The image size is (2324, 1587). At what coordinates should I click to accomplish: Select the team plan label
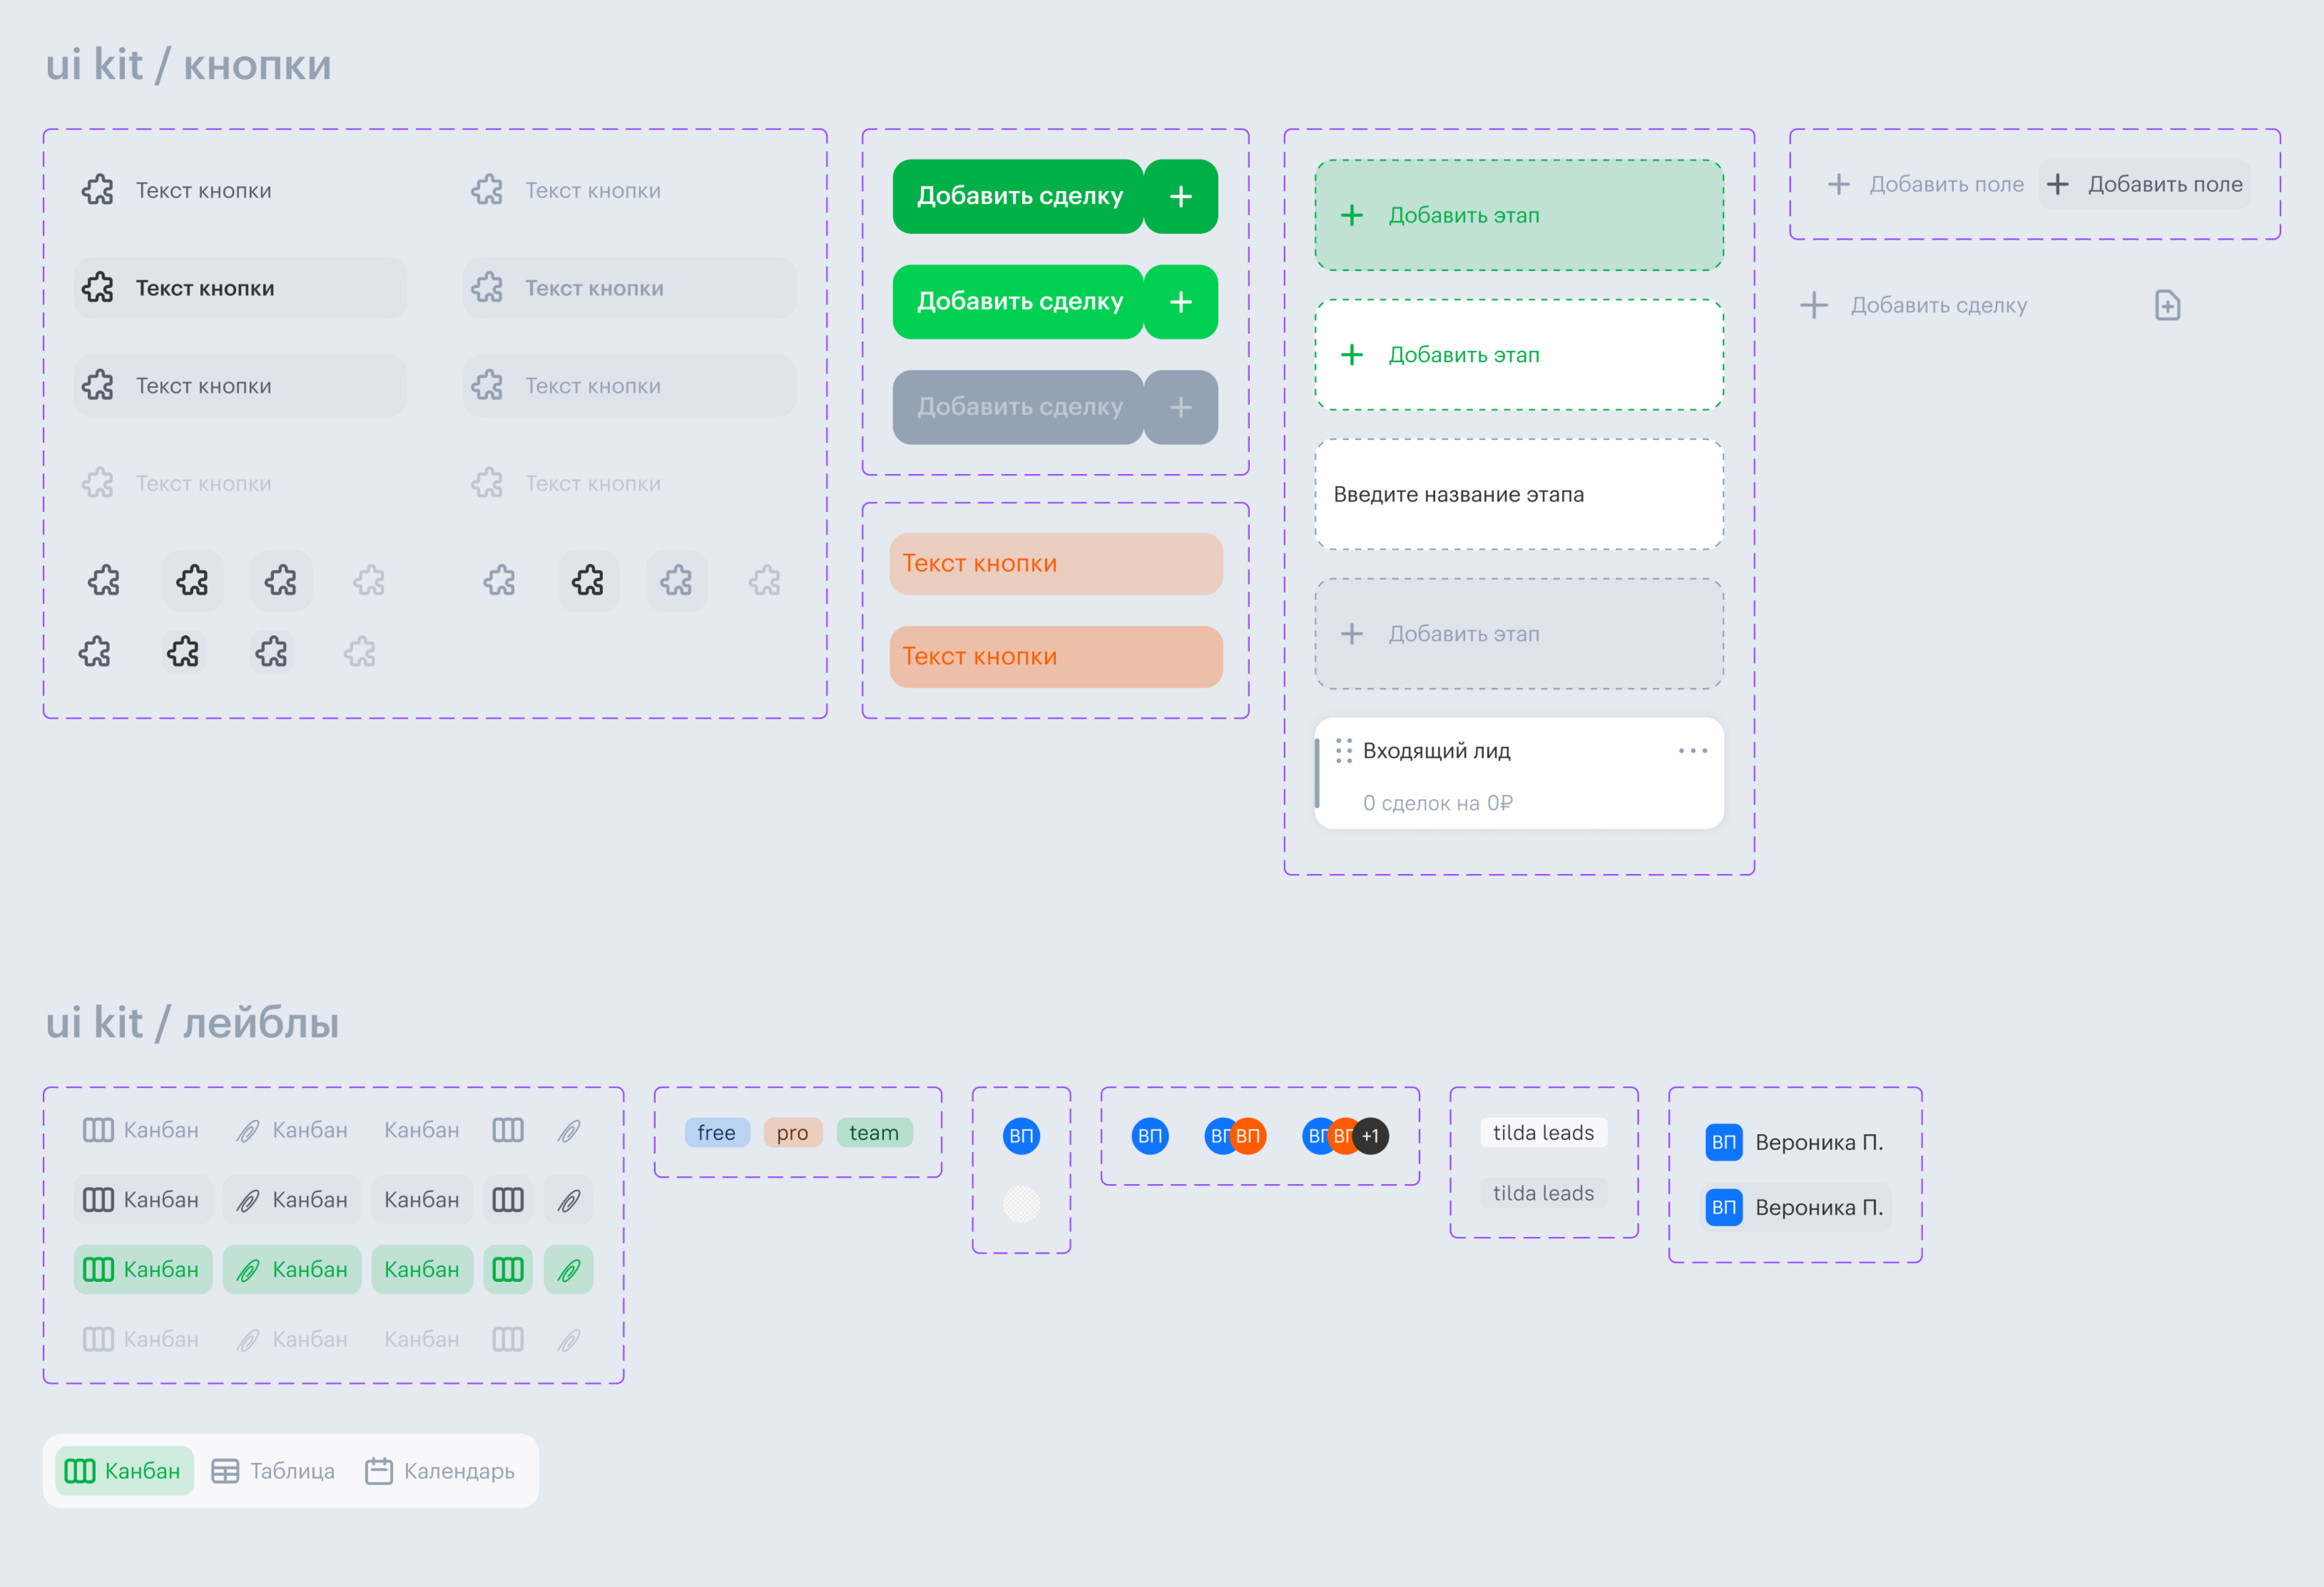coord(874,1133)
